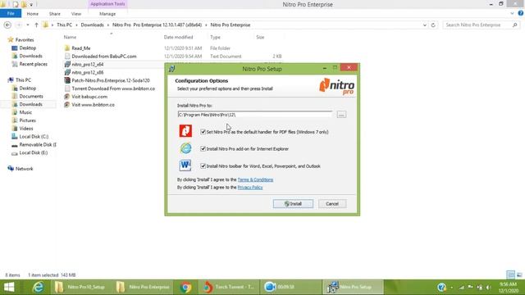Open the File menu in Explorer
The width and height of the screenshot is (525, 295).
click(11, 13)
